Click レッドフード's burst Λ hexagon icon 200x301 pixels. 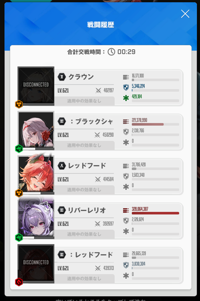pyautogui.click(x=62, y=166)
